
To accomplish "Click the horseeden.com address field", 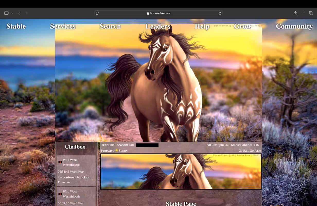I will pyautogui.click(x=158, y=13).
